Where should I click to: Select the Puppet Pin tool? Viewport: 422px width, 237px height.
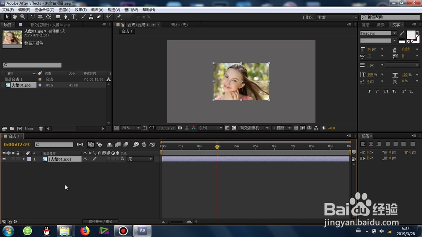click(x=119, y=17)
